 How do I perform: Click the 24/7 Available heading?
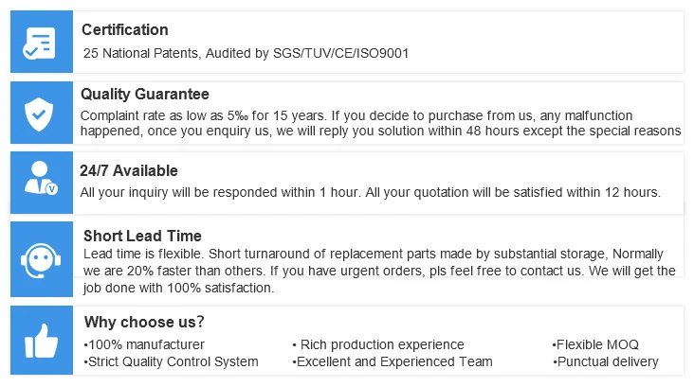tap(129, 171)
